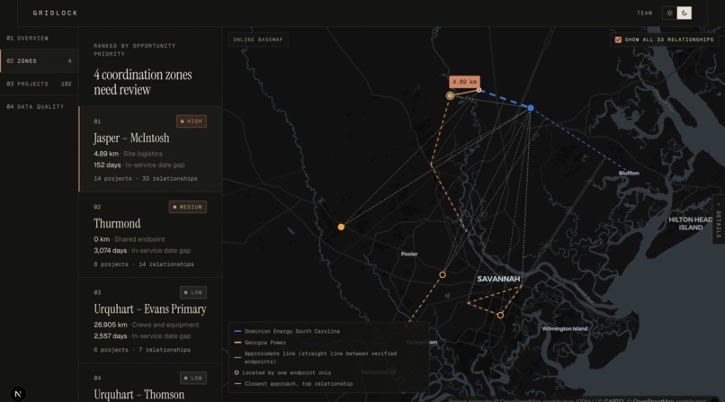Open the 04 Data Quality section
The width and height of the screenshot is (725, 402).
pyautogui.click(x=40, y=106)
